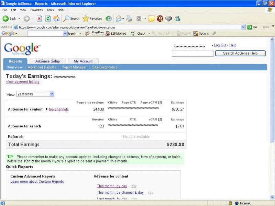Open the Favorites menu
The image size is (275, 206).
tap(36, 10)
